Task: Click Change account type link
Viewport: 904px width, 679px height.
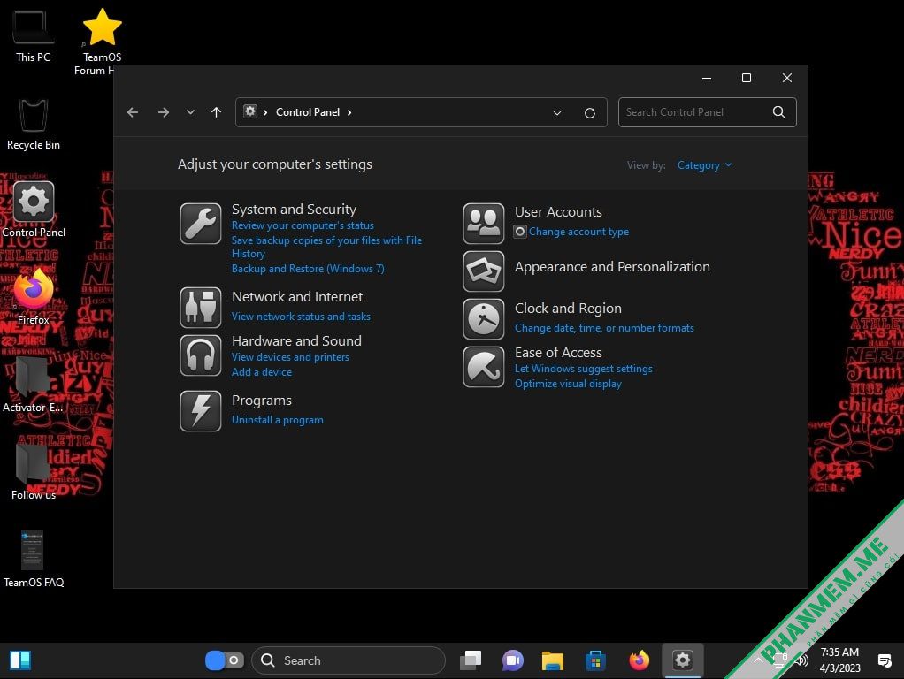Action: [578, 232]
